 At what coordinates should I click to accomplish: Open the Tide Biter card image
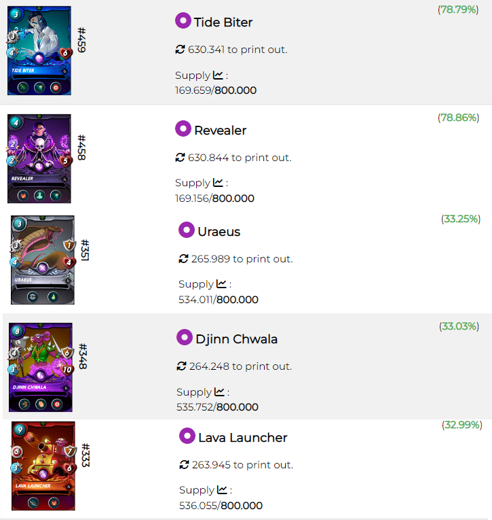(39, 50)
